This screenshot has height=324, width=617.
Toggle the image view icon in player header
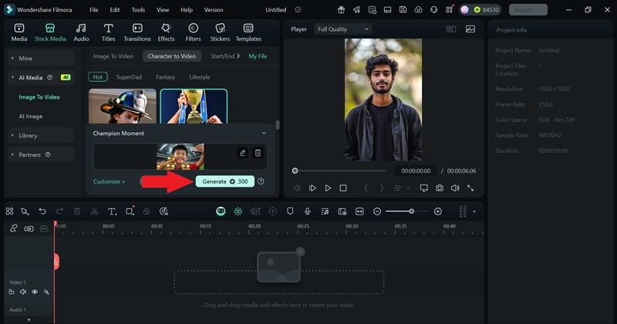pyautogui.click(x=470, y=29)
